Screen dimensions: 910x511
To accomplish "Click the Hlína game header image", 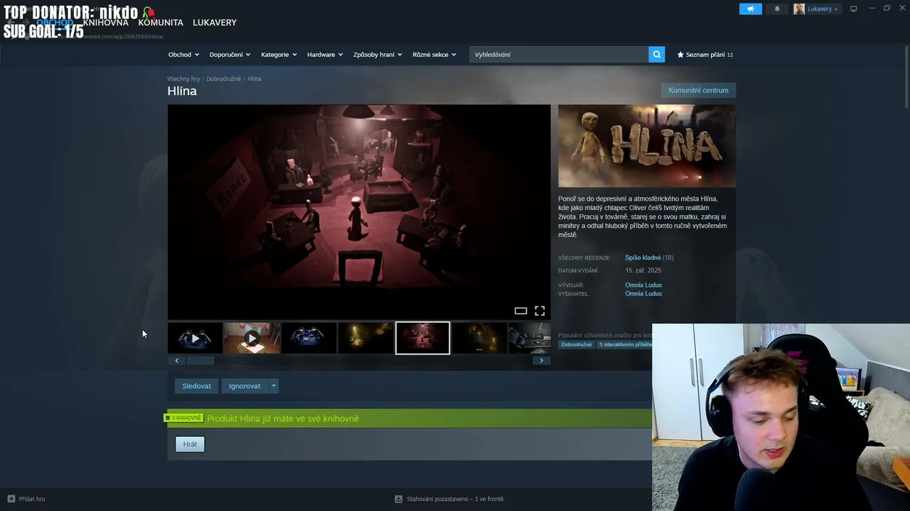I will pos(647,146).
